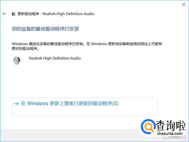Click the Realtek device name beside speaker
189x142 pixels.
55,58
